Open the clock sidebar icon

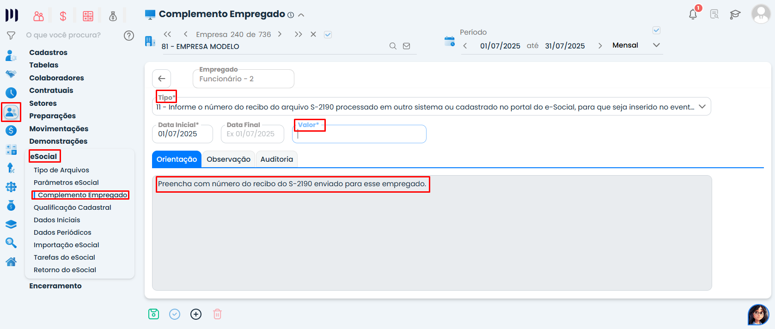pos(11,93)
